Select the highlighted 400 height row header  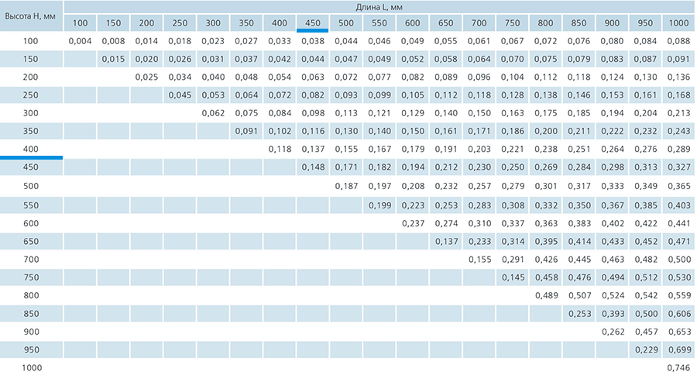[x=31, y=150]
